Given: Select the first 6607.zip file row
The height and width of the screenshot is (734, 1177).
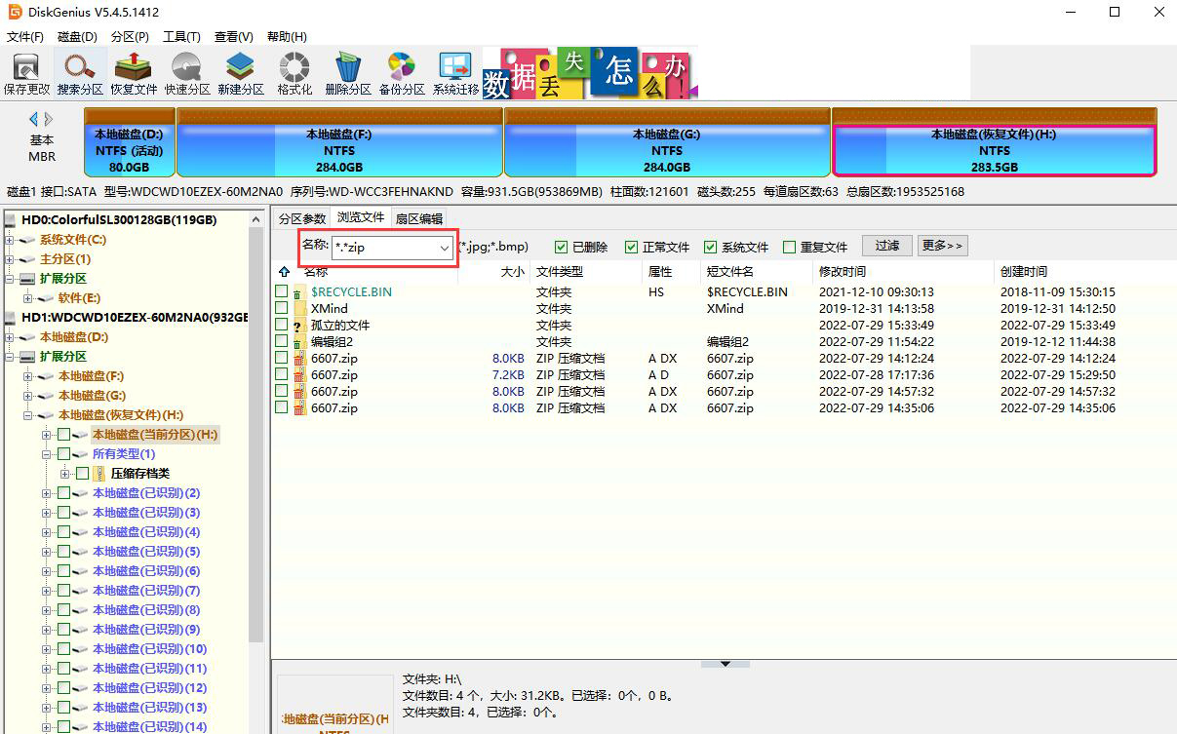Looking at the screenshot, I should 334,358.
